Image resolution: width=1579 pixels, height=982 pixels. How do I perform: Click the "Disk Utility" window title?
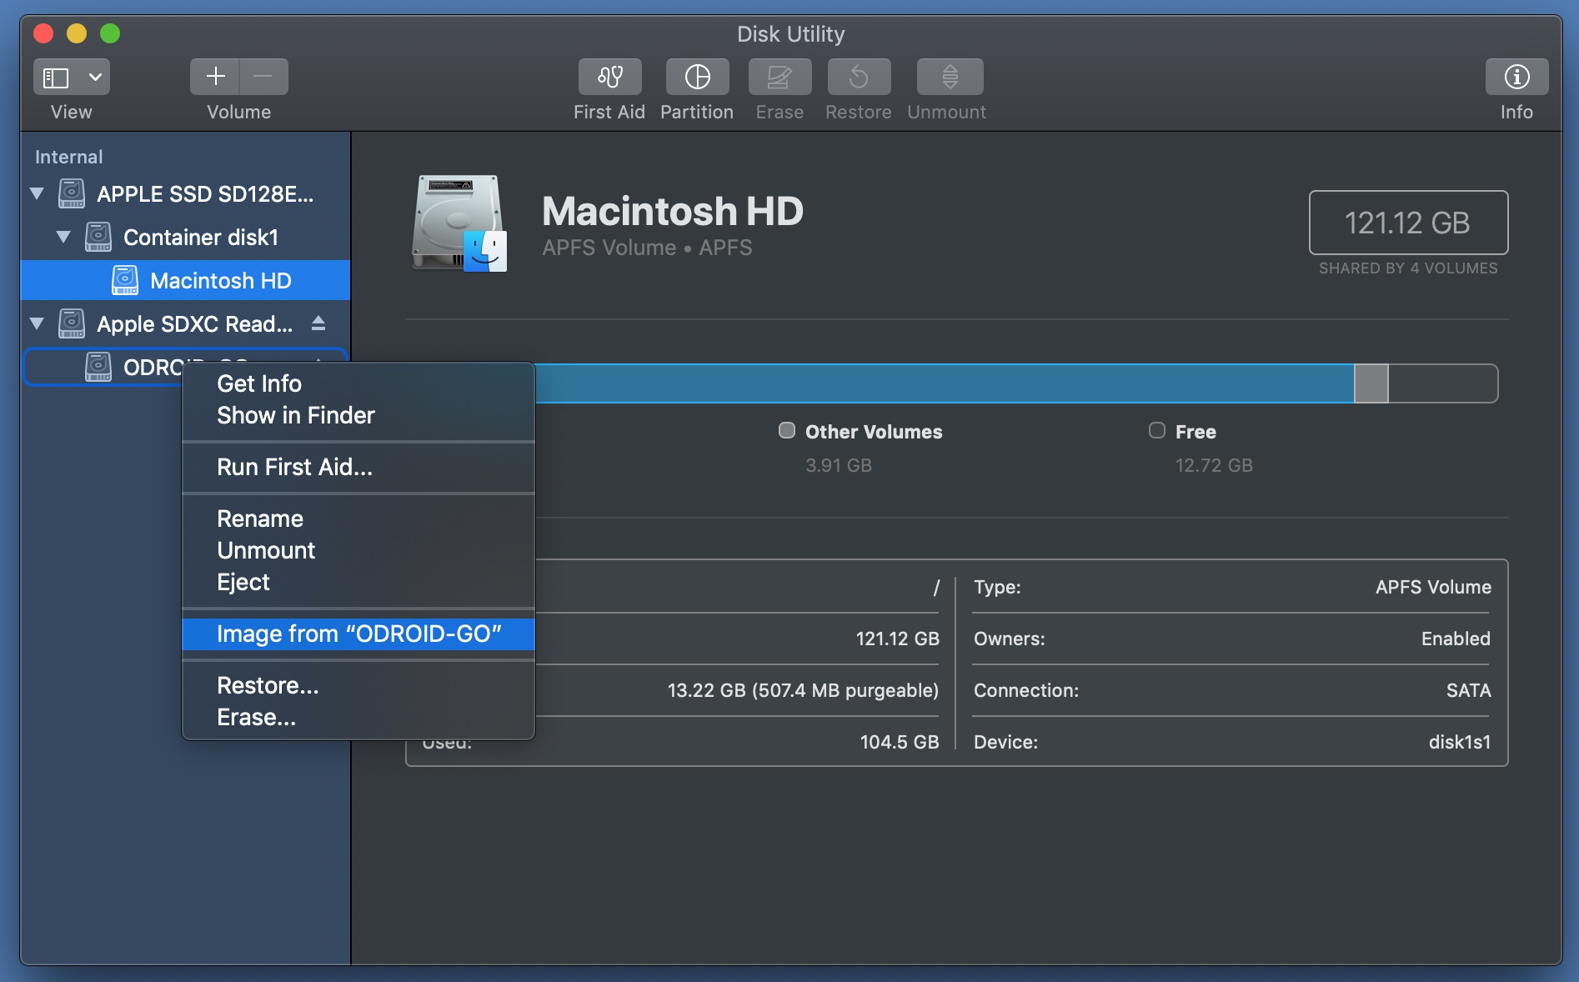tap(790, 34)
